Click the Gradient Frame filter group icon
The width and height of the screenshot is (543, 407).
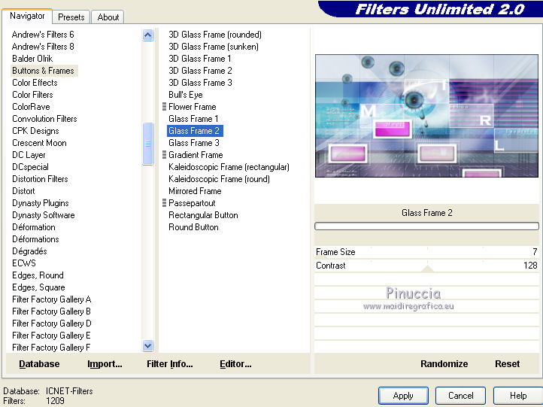point(164,155)
